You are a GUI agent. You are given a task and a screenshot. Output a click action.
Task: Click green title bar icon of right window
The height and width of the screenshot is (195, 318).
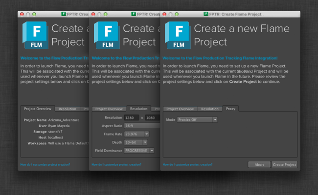pyautogui.click(x=206, y=14)
